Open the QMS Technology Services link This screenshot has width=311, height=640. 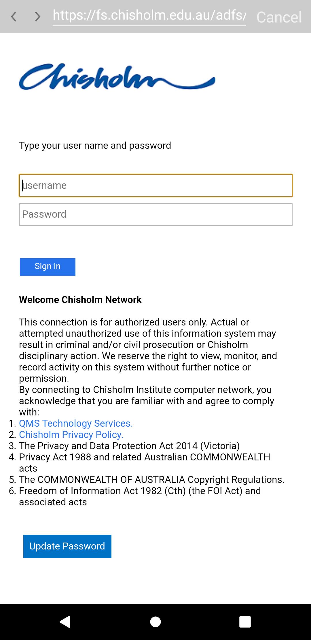coord(76,423)
